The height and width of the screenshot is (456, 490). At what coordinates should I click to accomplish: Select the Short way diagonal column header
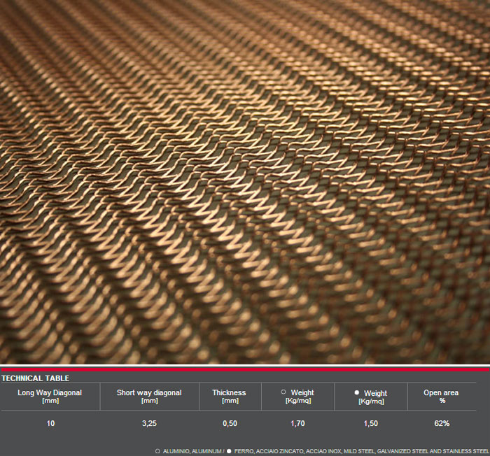click(x=149, y=397)
